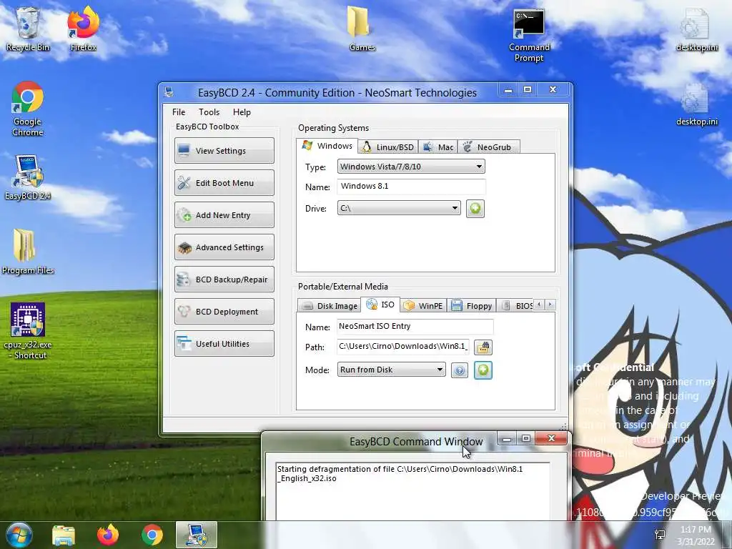This screenshot has width=732, height=549.
Task: Switch to the Windows operating system tab
Action: (x=327, y=146)
